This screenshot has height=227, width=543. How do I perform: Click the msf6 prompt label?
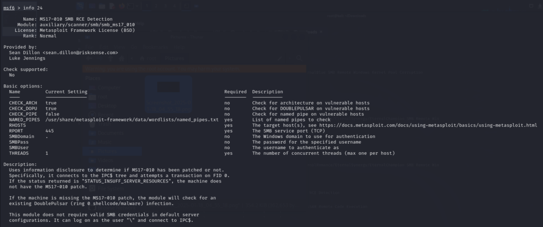click(9, 8)
